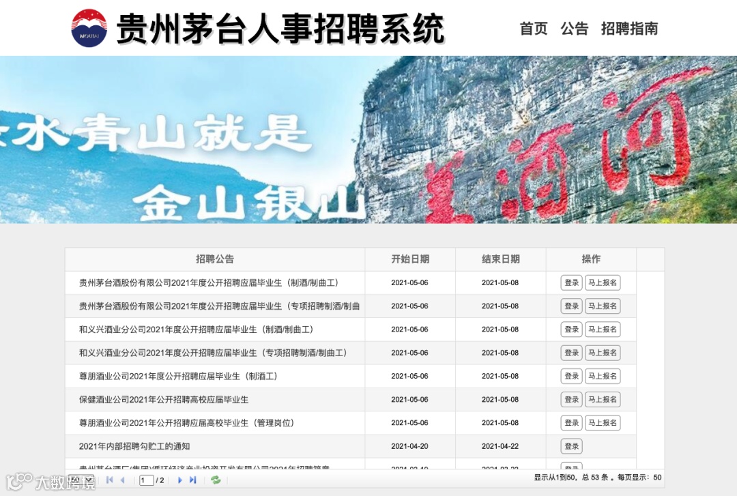
Task: Go to first page icon
Action: [x=109, y=480]
